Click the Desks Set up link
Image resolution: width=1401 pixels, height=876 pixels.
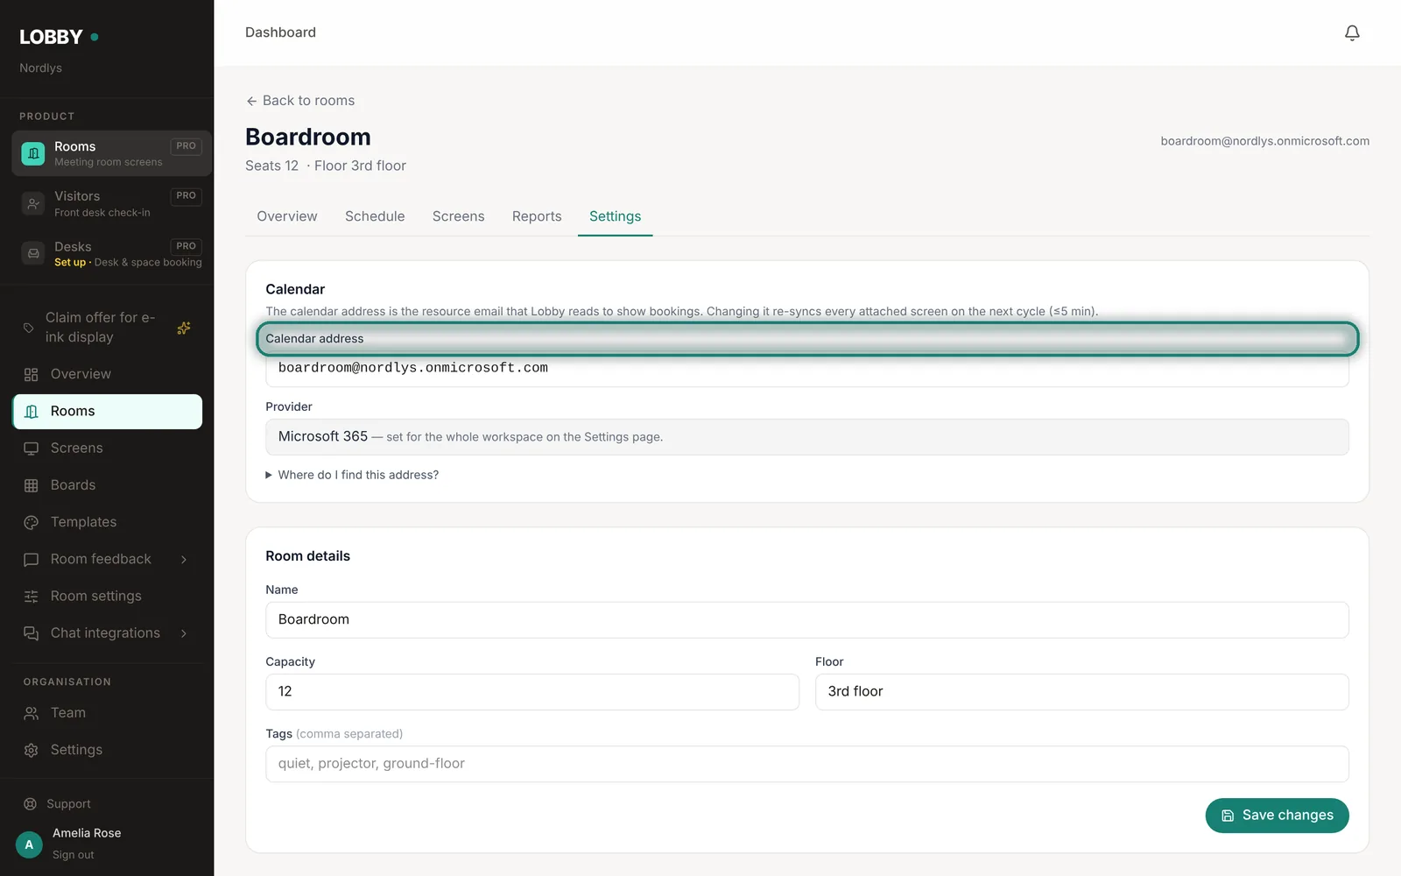click(x=70, y=262)
